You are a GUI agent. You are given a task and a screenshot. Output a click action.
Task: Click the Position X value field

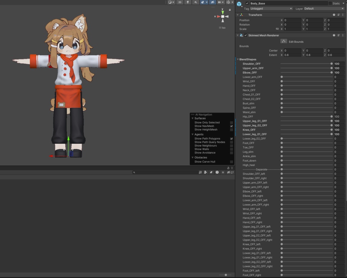292,20
